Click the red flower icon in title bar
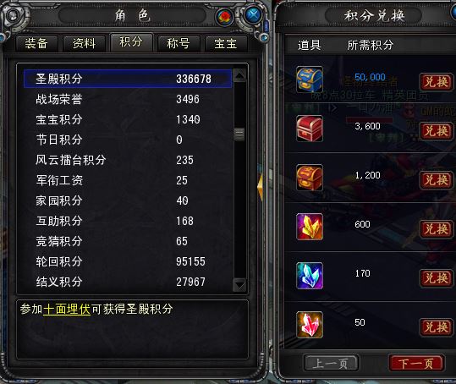This screenshot has height=384, width=456. coord(224,17)
